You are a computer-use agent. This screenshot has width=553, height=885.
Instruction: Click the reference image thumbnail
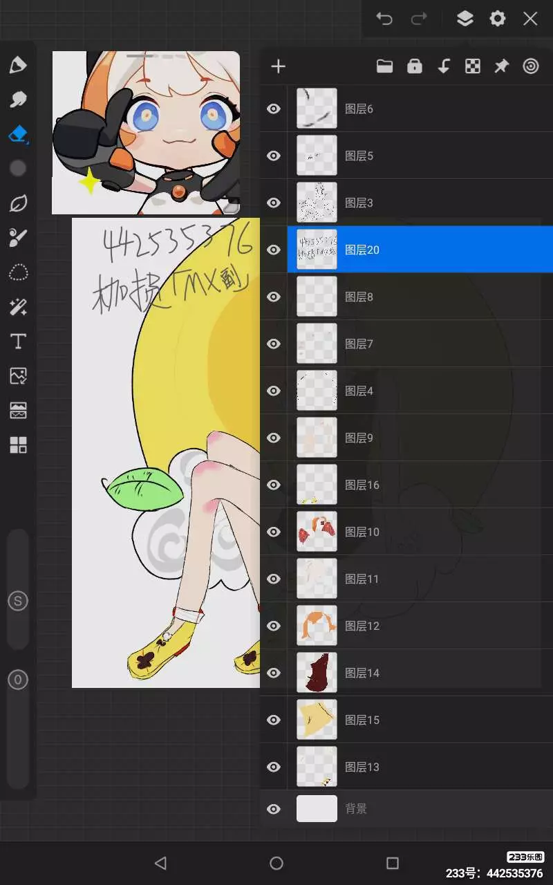(x=146, y=132)
